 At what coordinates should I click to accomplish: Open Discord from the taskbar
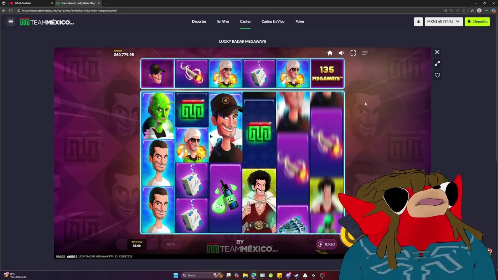click(288, 275)
